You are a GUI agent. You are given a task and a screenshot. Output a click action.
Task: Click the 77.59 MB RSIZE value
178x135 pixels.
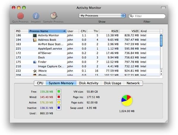[112, 71]
